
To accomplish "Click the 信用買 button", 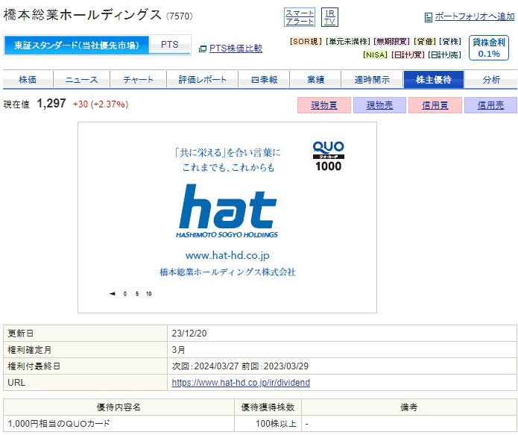I will pos(435,105).
